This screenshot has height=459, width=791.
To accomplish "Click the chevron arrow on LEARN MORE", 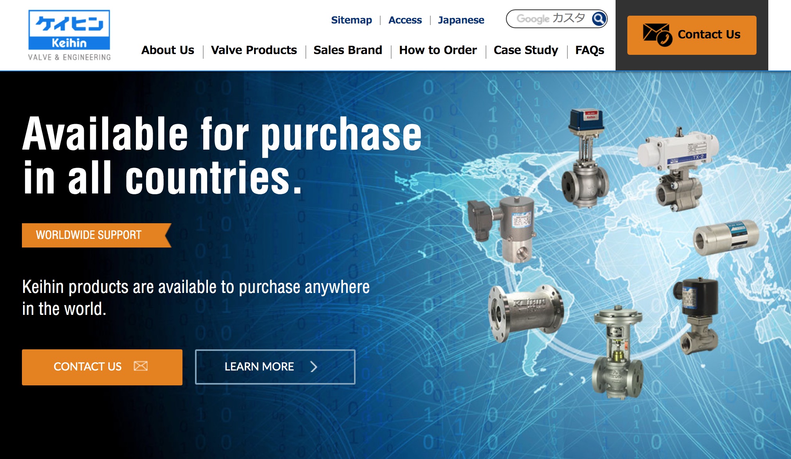I will [313, 367].
